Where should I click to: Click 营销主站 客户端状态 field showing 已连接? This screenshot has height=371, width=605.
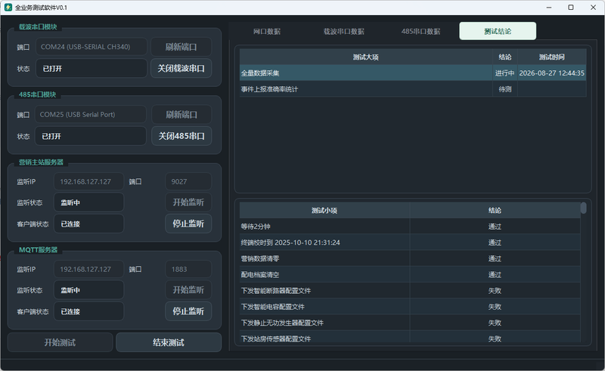click(88, 224)
